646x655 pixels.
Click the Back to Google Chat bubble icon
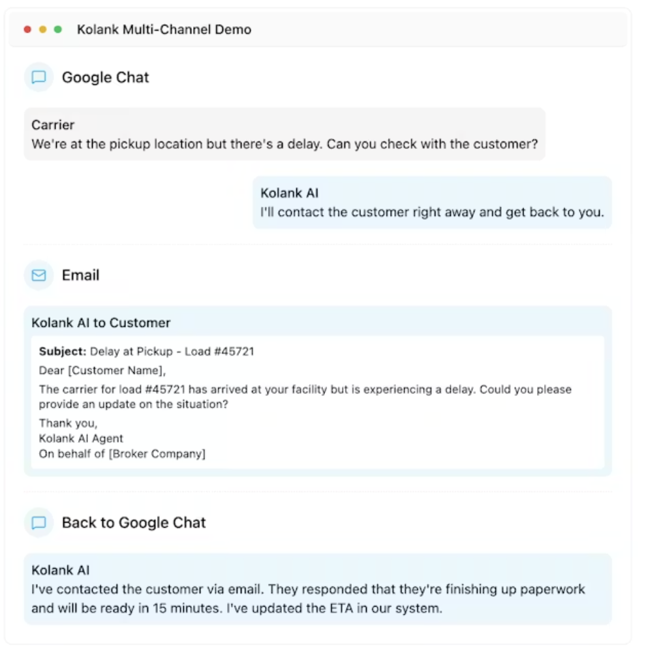tap(38, 523)
